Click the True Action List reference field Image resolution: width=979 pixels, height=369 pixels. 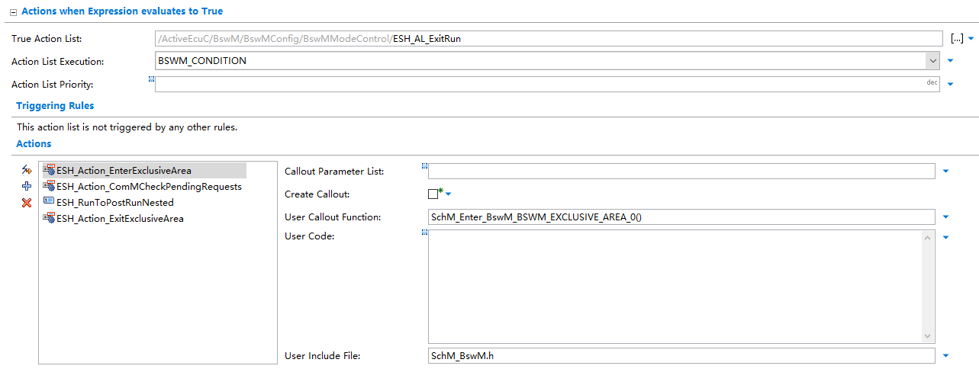pos(549,39)
